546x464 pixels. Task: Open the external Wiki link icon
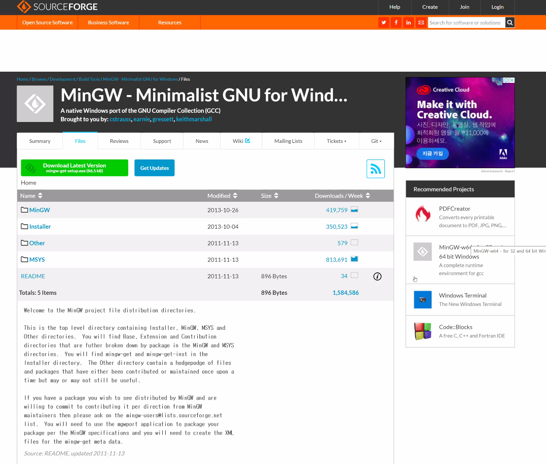pos(248,141)
